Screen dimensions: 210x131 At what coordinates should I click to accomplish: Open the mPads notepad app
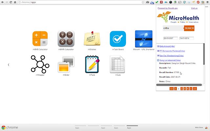(x=92, y=64)
